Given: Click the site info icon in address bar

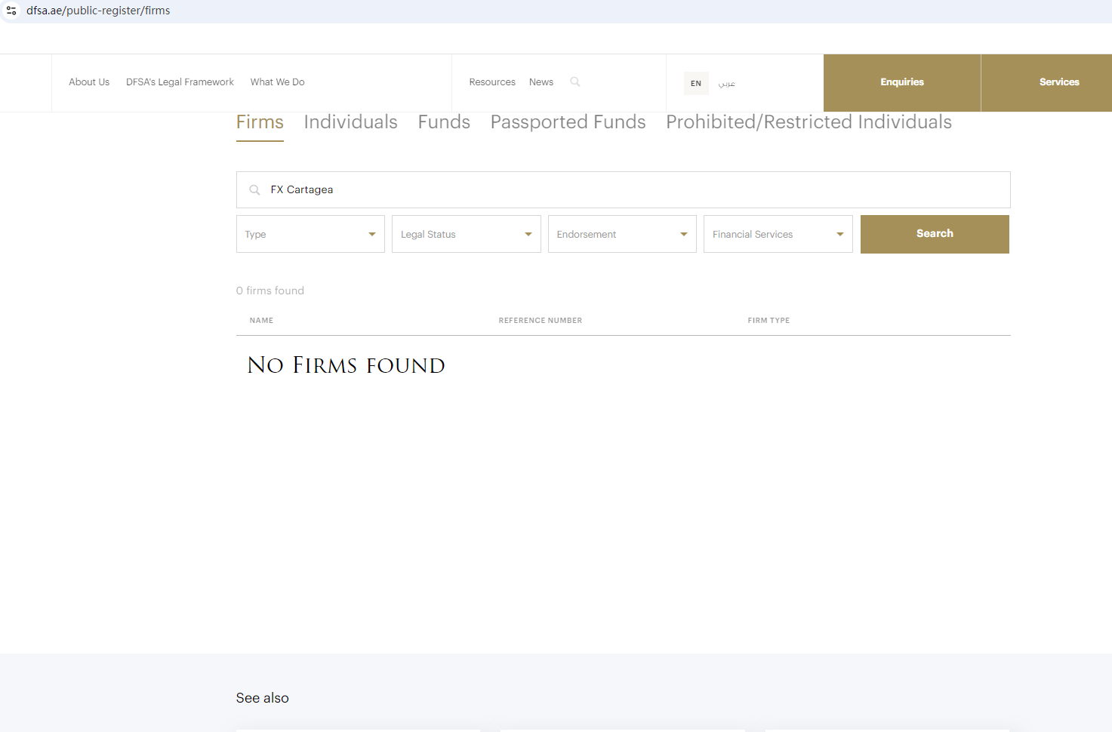Looking at the screenshot, I should pyautogui.click(x=11, y=11).
